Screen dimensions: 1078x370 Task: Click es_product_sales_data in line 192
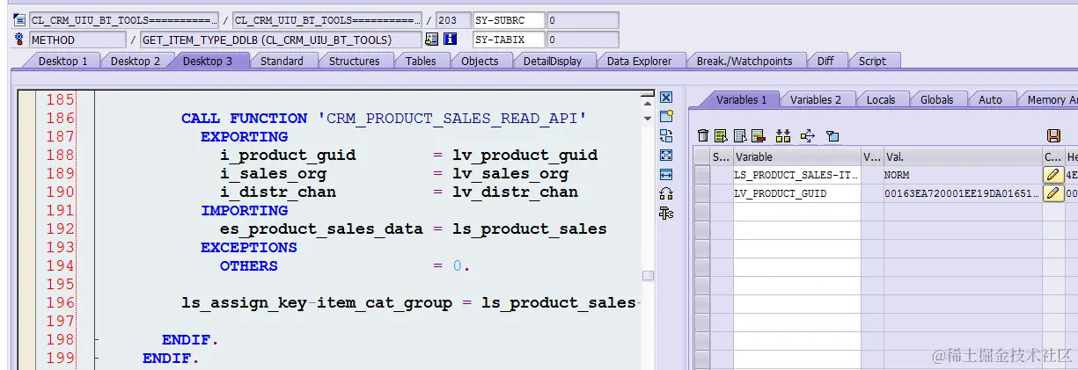321,229
